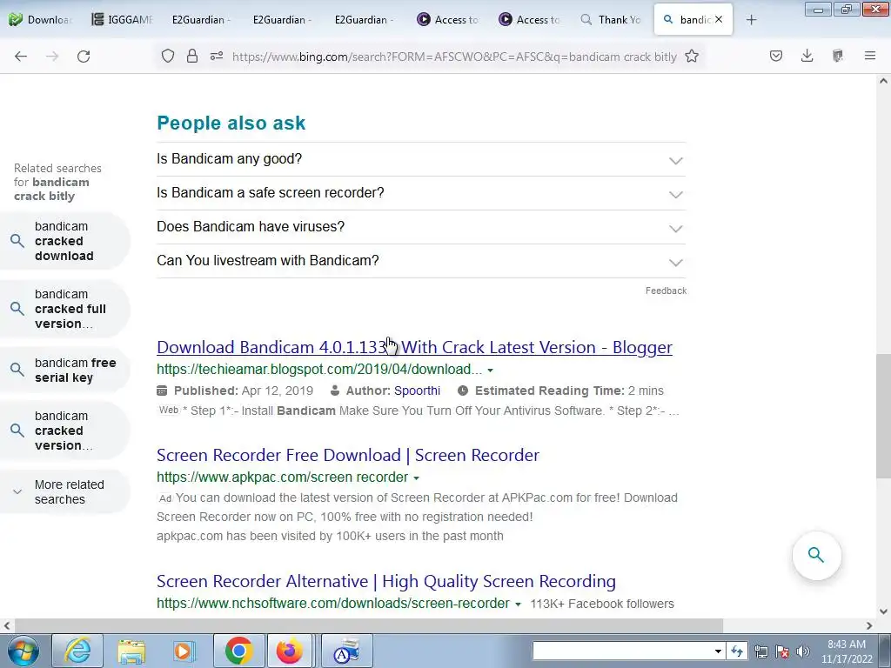Viewport: 891px width, 668px height.
Task: Open site permissions icon in address bar
Action: click(217, 56)
